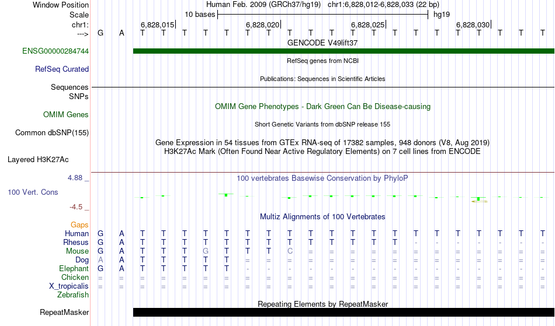The width and height of the screenshot is (555, 326).
Task: Click Multiz Alignments of 100 Vertebrates title
Action: (x=322, y=217)
